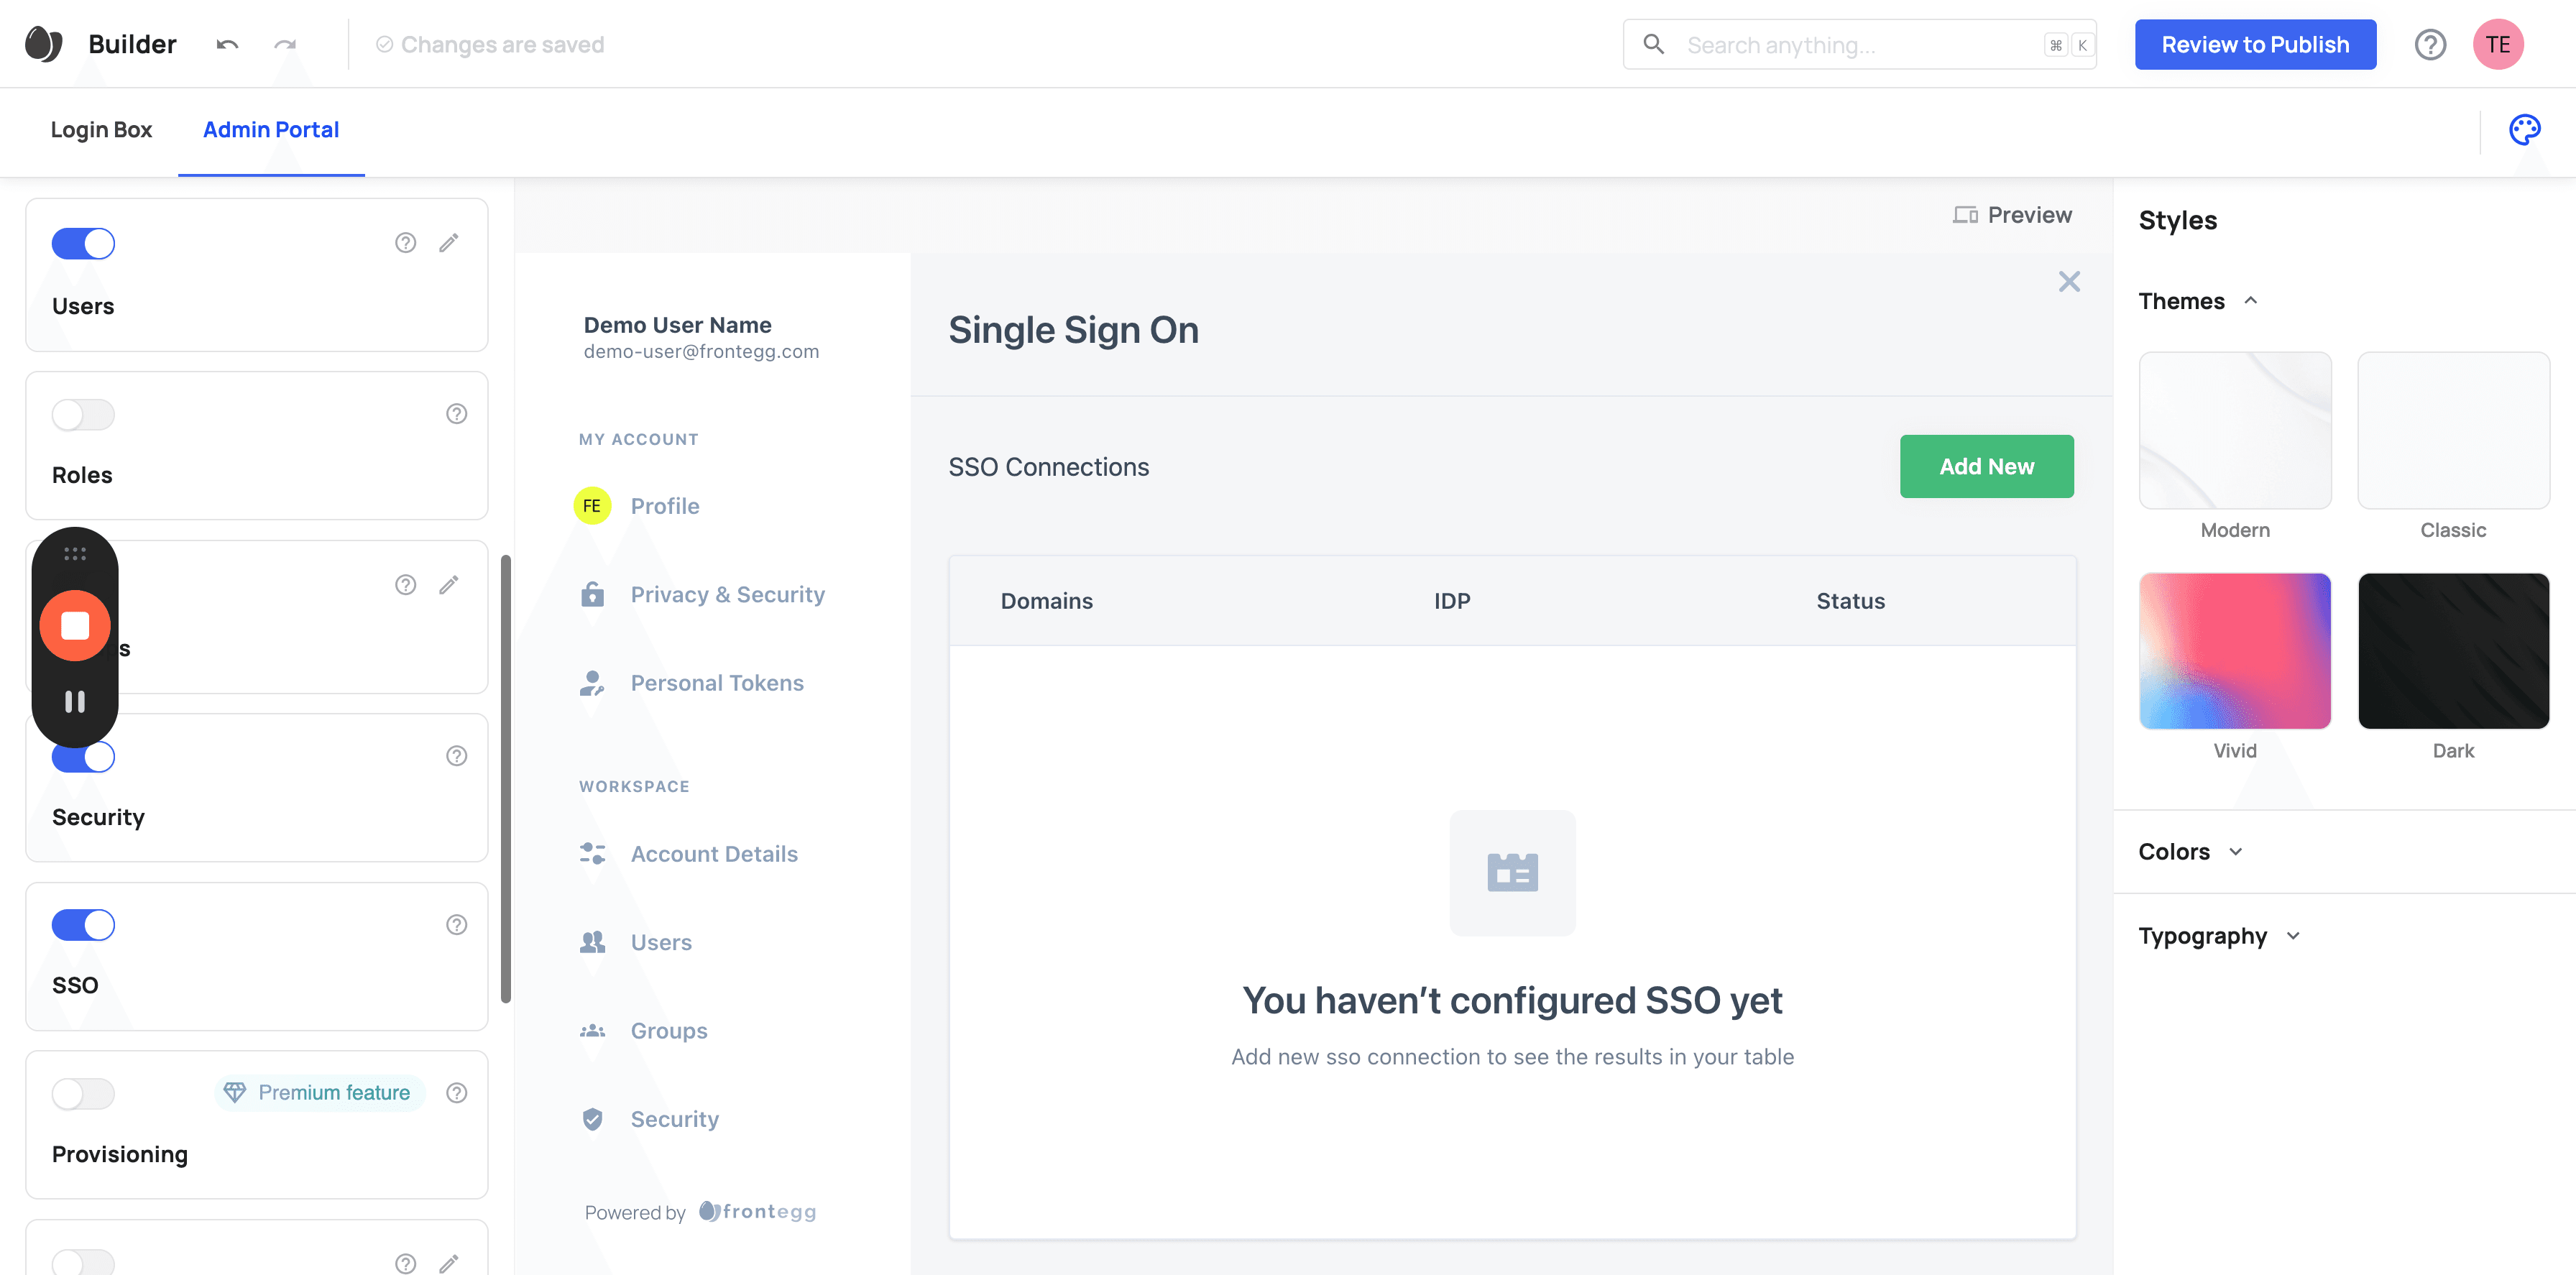This screenshot has width=2576, height=1275.
Task: Click the Account Details sliders icon
Action: tap(592, 853)
